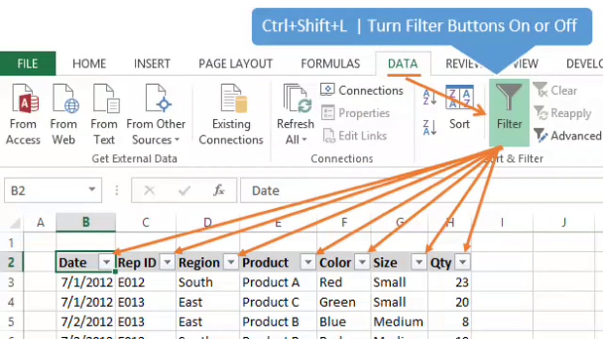
Task: Confirm formula bar entry checkmark
Action: click(x=184, y=190)
